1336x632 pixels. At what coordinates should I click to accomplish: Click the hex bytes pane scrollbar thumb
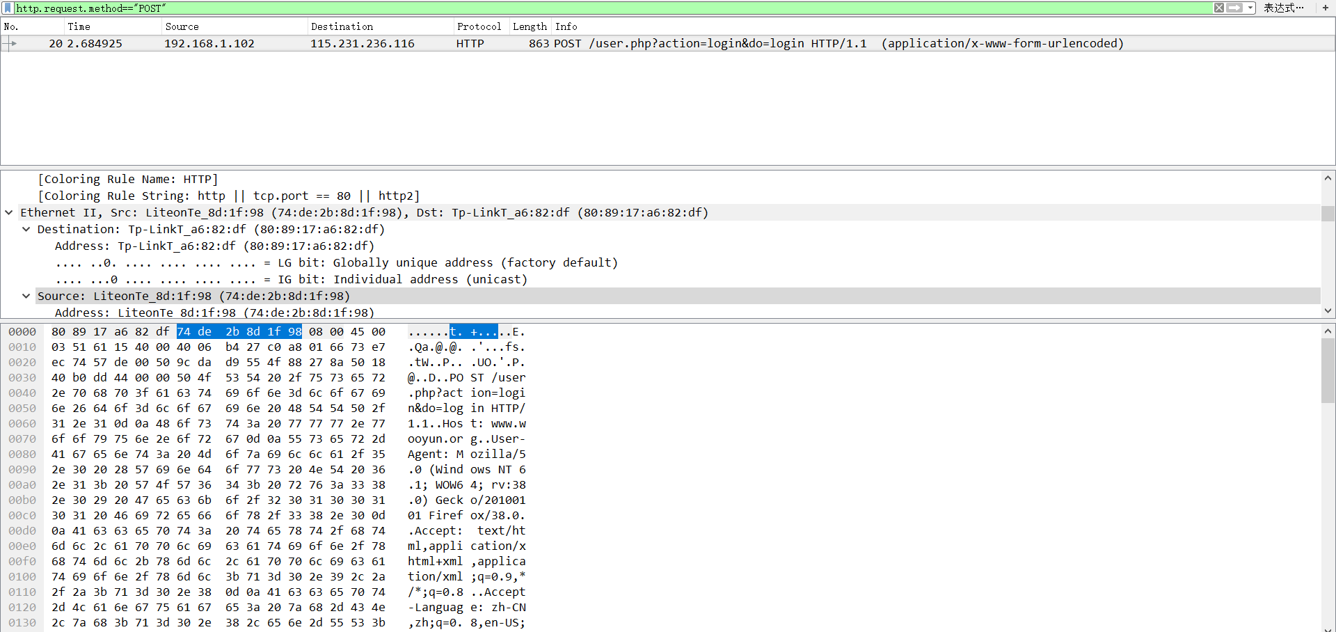coord(1328,371)
